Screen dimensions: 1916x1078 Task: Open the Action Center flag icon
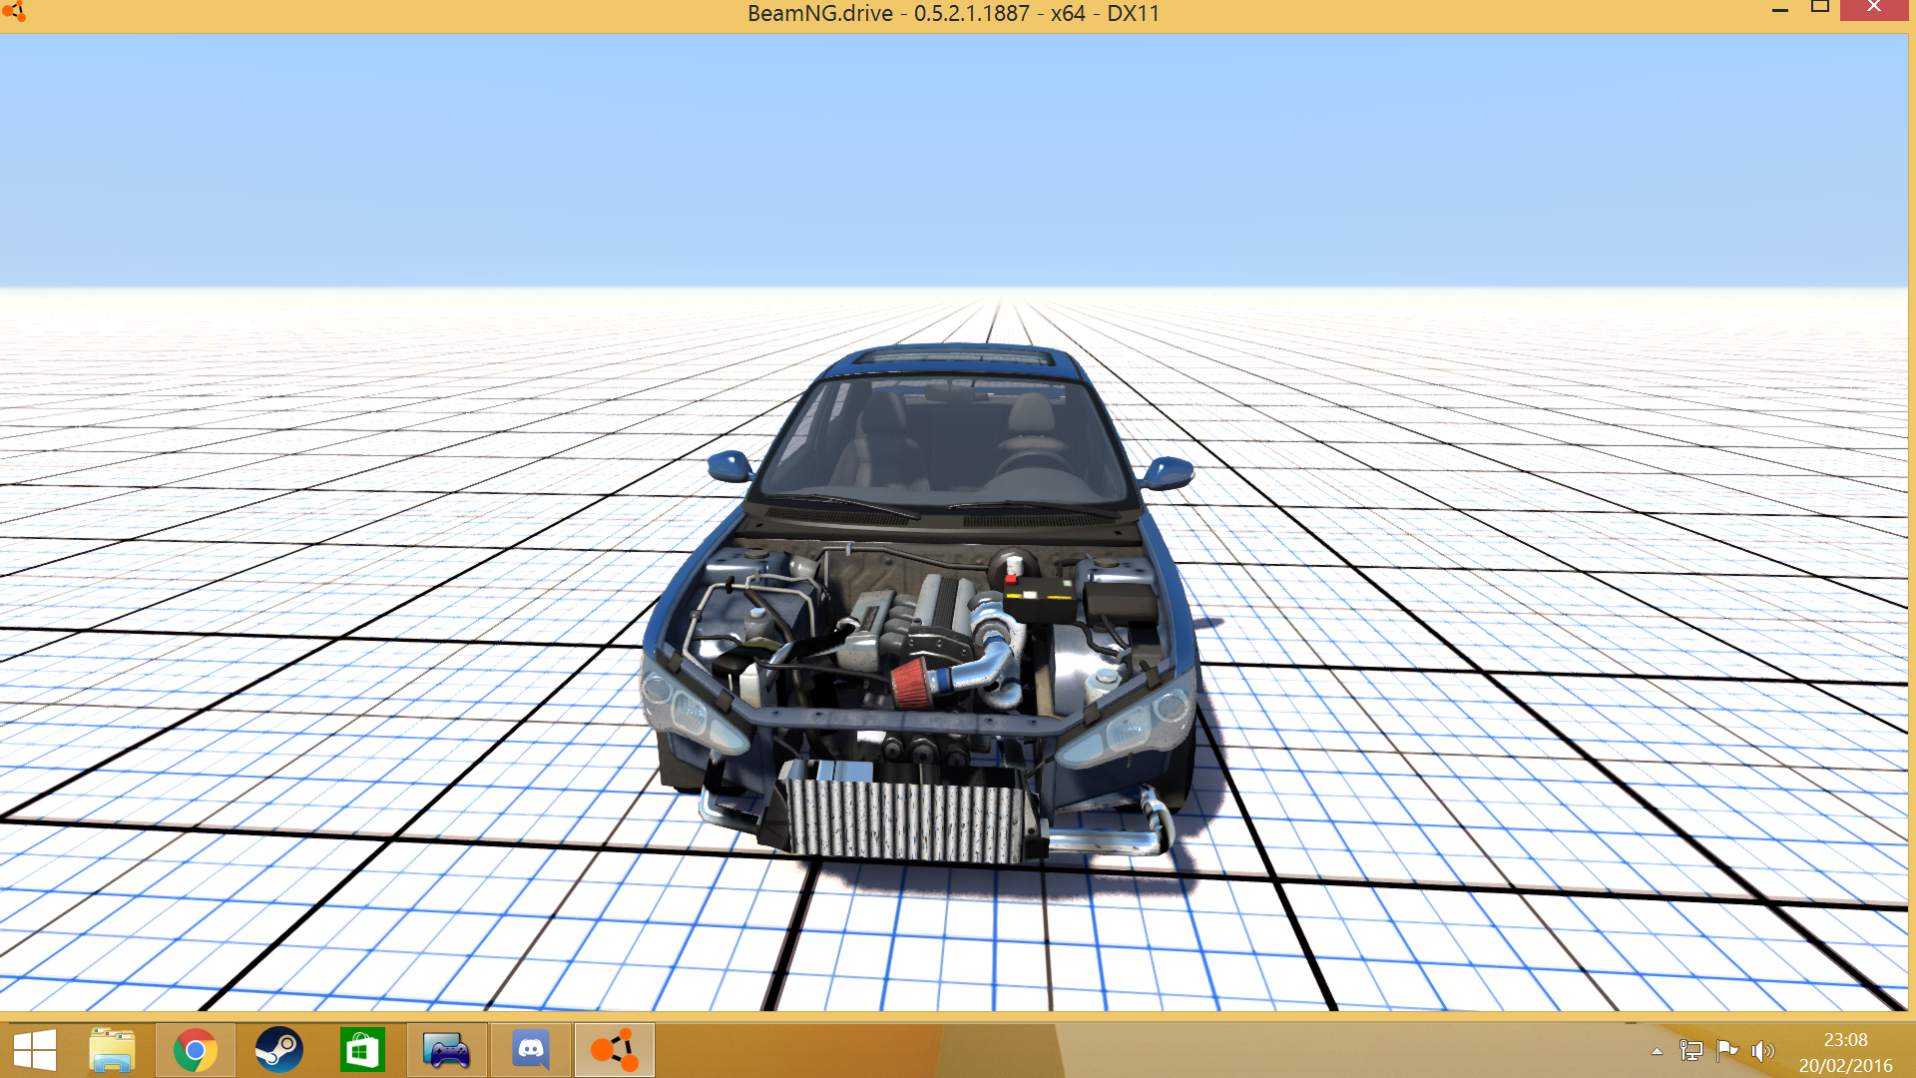[1727, 1051]
